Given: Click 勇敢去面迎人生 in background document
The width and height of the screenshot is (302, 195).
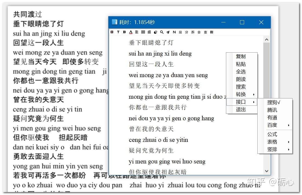Looking at the screenshot, I should pos(38,156).
